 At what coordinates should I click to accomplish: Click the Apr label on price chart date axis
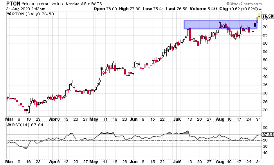53,119
